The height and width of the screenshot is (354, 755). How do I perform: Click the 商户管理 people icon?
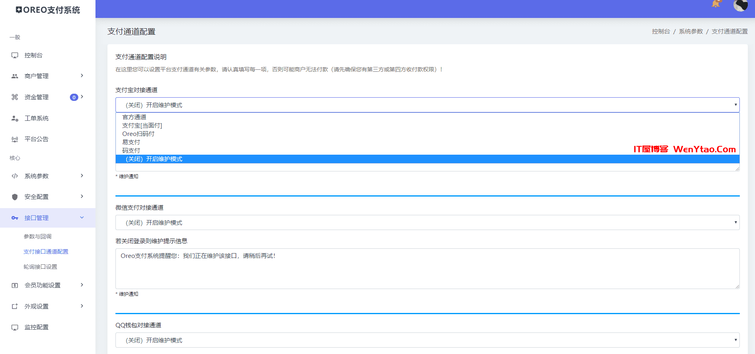[x=15, y=76]
